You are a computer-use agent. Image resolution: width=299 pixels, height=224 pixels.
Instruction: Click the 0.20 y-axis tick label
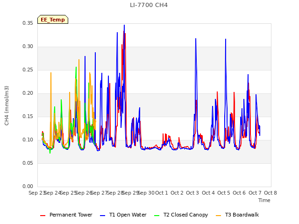pyautogui.click(x=28, y=93)
